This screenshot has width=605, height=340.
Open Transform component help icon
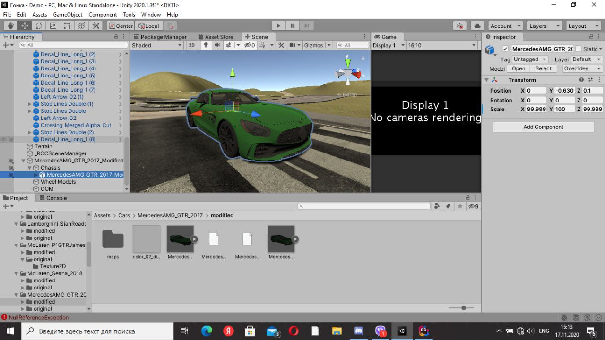coord(582,80)
